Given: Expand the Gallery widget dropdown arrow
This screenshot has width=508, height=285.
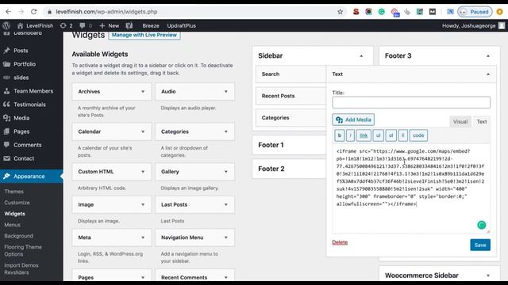Looking at the screenshot, I should [225, 172].
